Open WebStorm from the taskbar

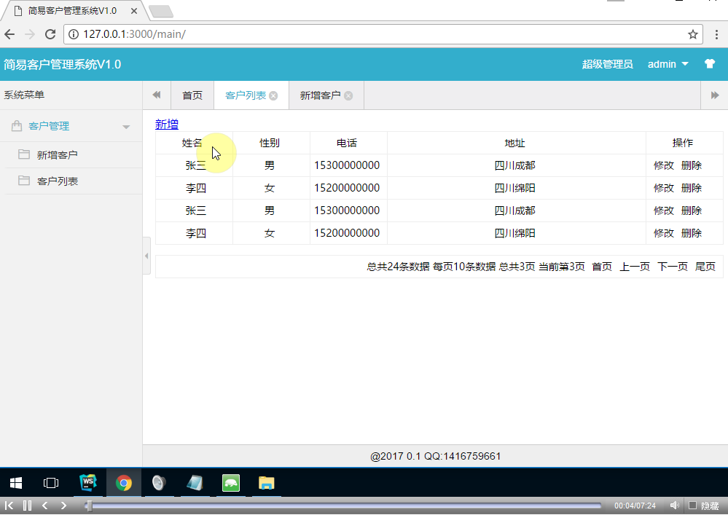point(88,482)
